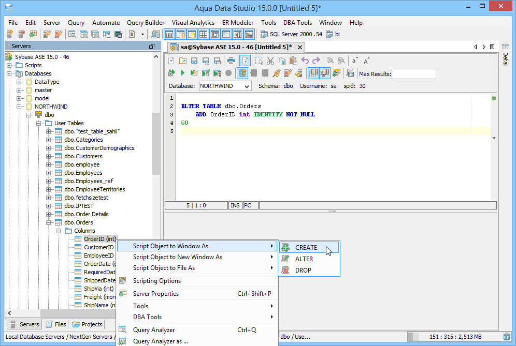The width and height of the screenshot is (516, 346).
Task: Collapse the Databases tree node
Action: tap(9, 73)
